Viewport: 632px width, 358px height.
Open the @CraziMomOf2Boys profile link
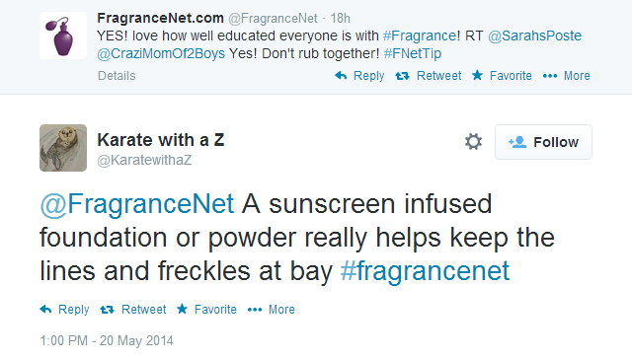coord(161,53)
